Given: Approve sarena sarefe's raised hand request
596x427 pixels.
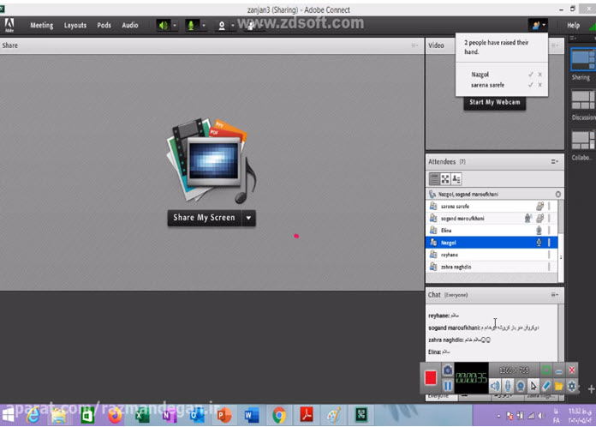Looking at the screenshot, I should tap(531, 85).
